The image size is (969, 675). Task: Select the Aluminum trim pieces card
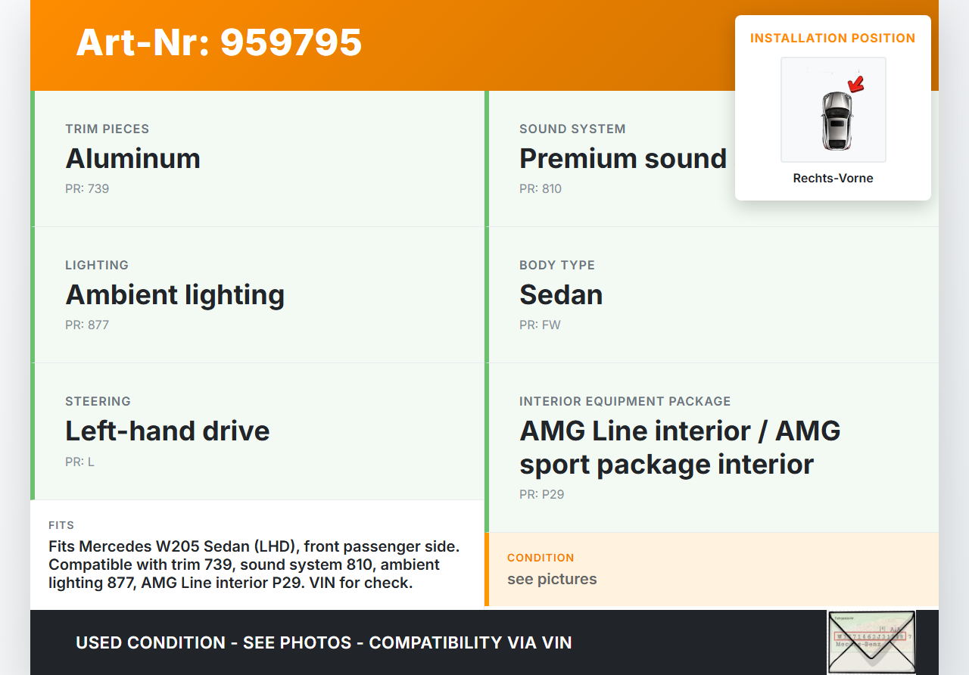[x=257, y=159]
